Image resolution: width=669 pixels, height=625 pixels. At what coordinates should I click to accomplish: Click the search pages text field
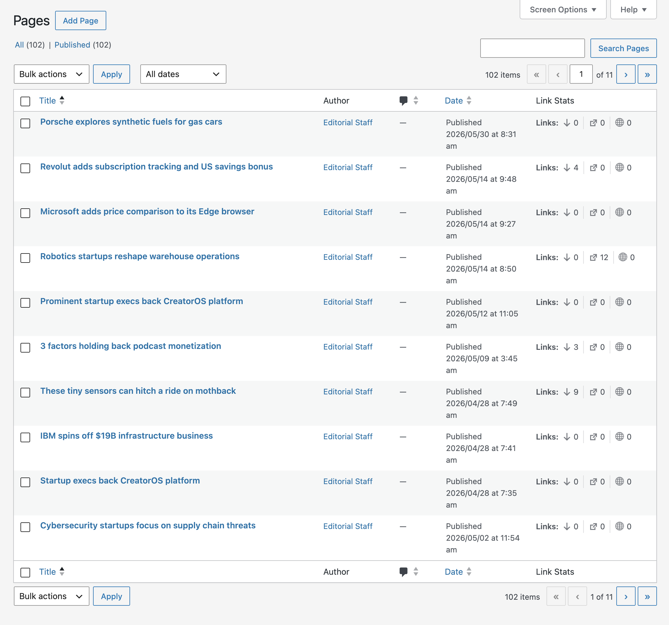[x=532, y=48]
